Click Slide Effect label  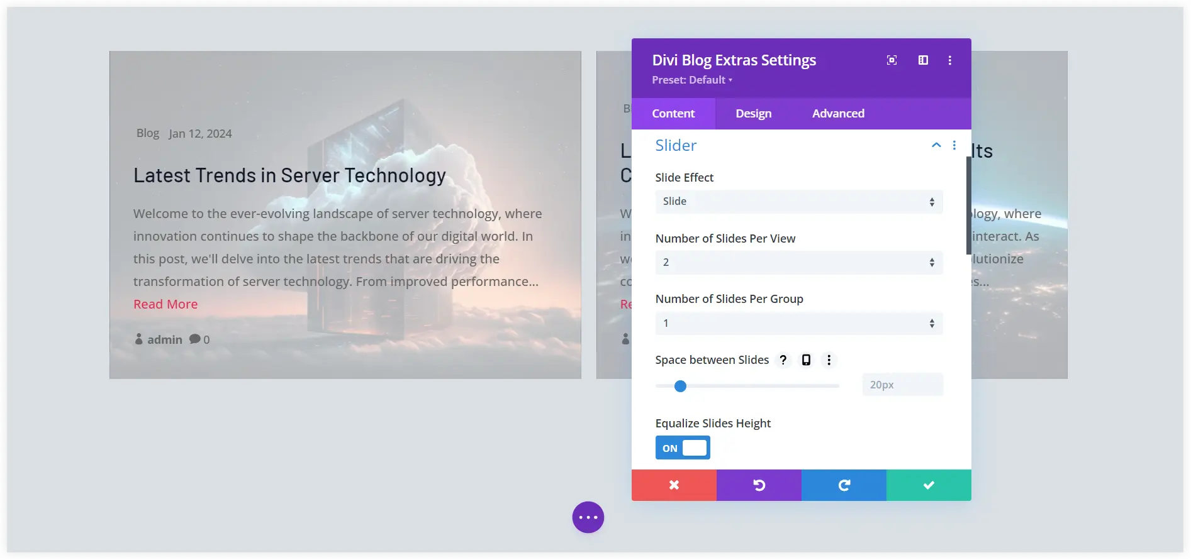[x=685, y=178]
